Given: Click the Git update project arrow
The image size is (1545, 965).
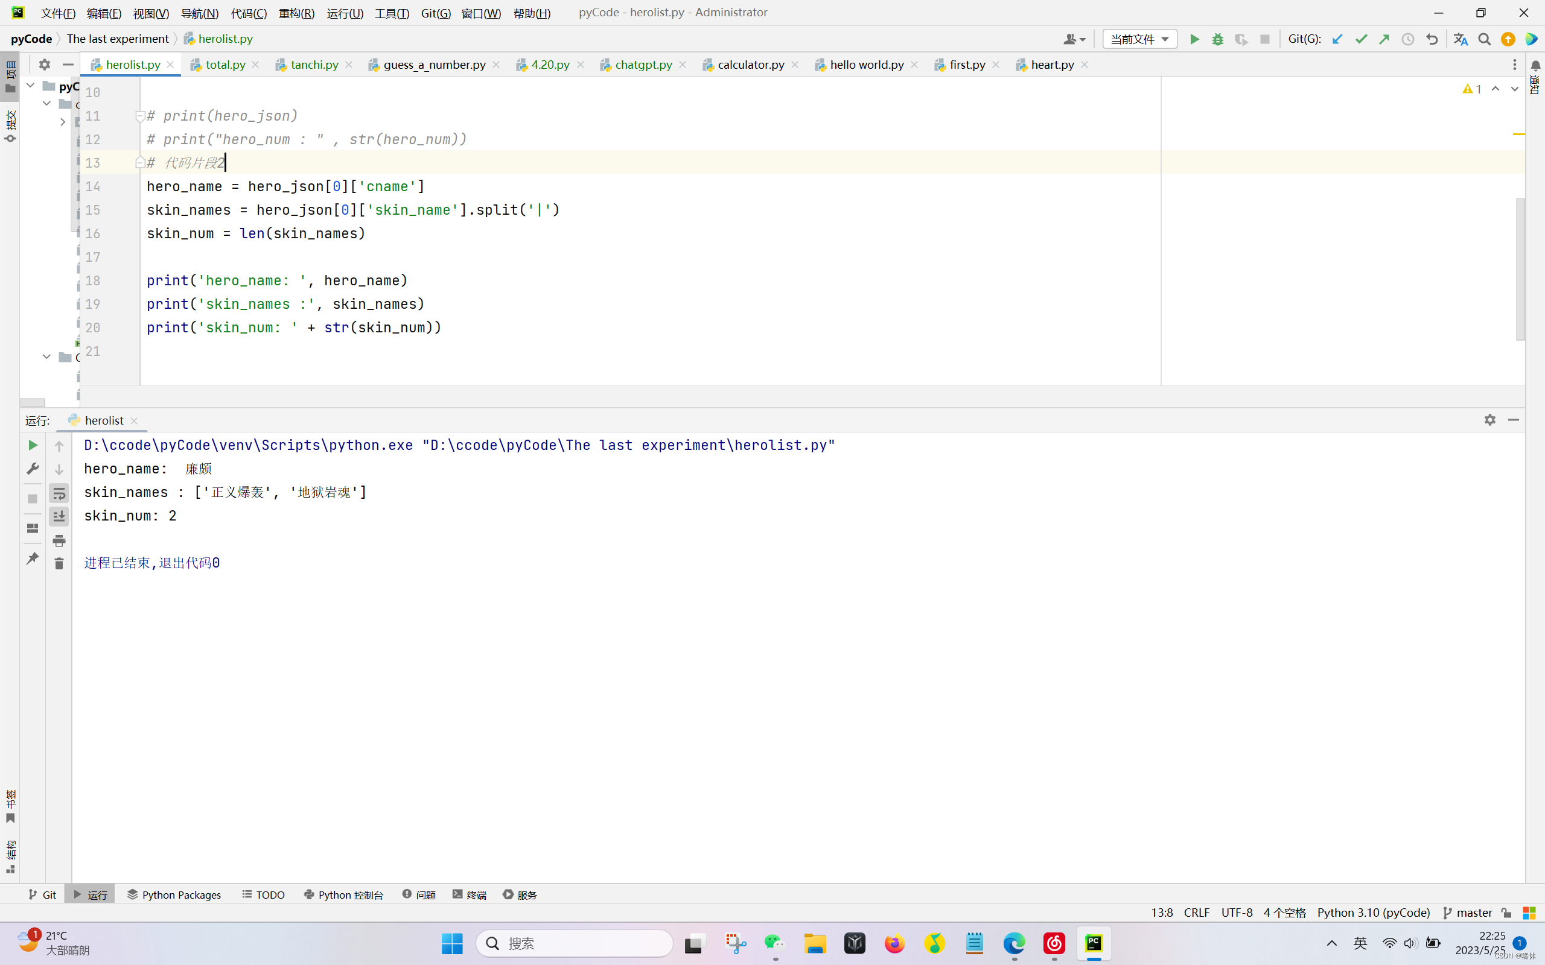Looking at the screenshot, I should pos(1337,40).
